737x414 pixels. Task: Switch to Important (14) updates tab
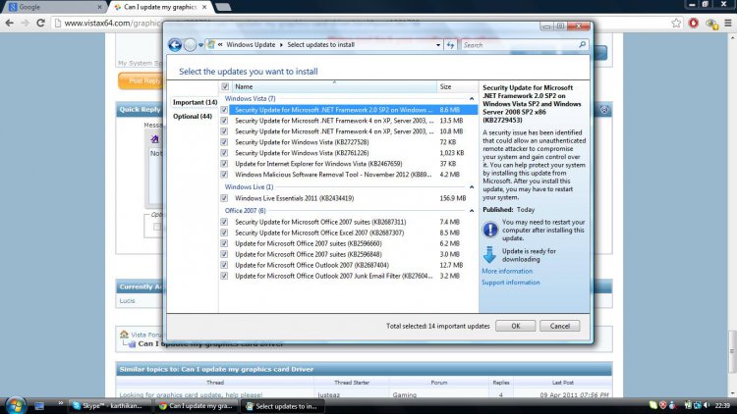coord(195,102)
